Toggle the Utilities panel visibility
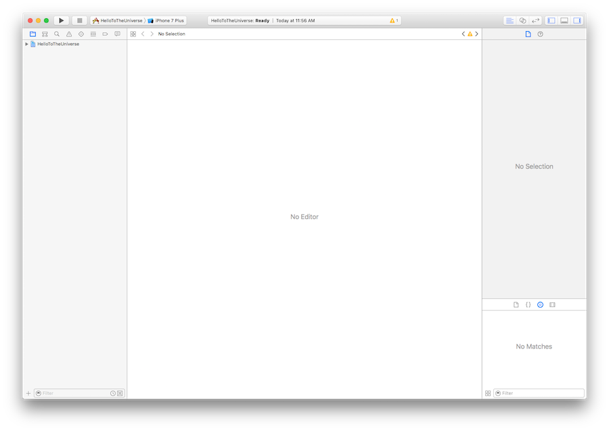Viewport: 609px width, 431px height. [x=577, y=20]
